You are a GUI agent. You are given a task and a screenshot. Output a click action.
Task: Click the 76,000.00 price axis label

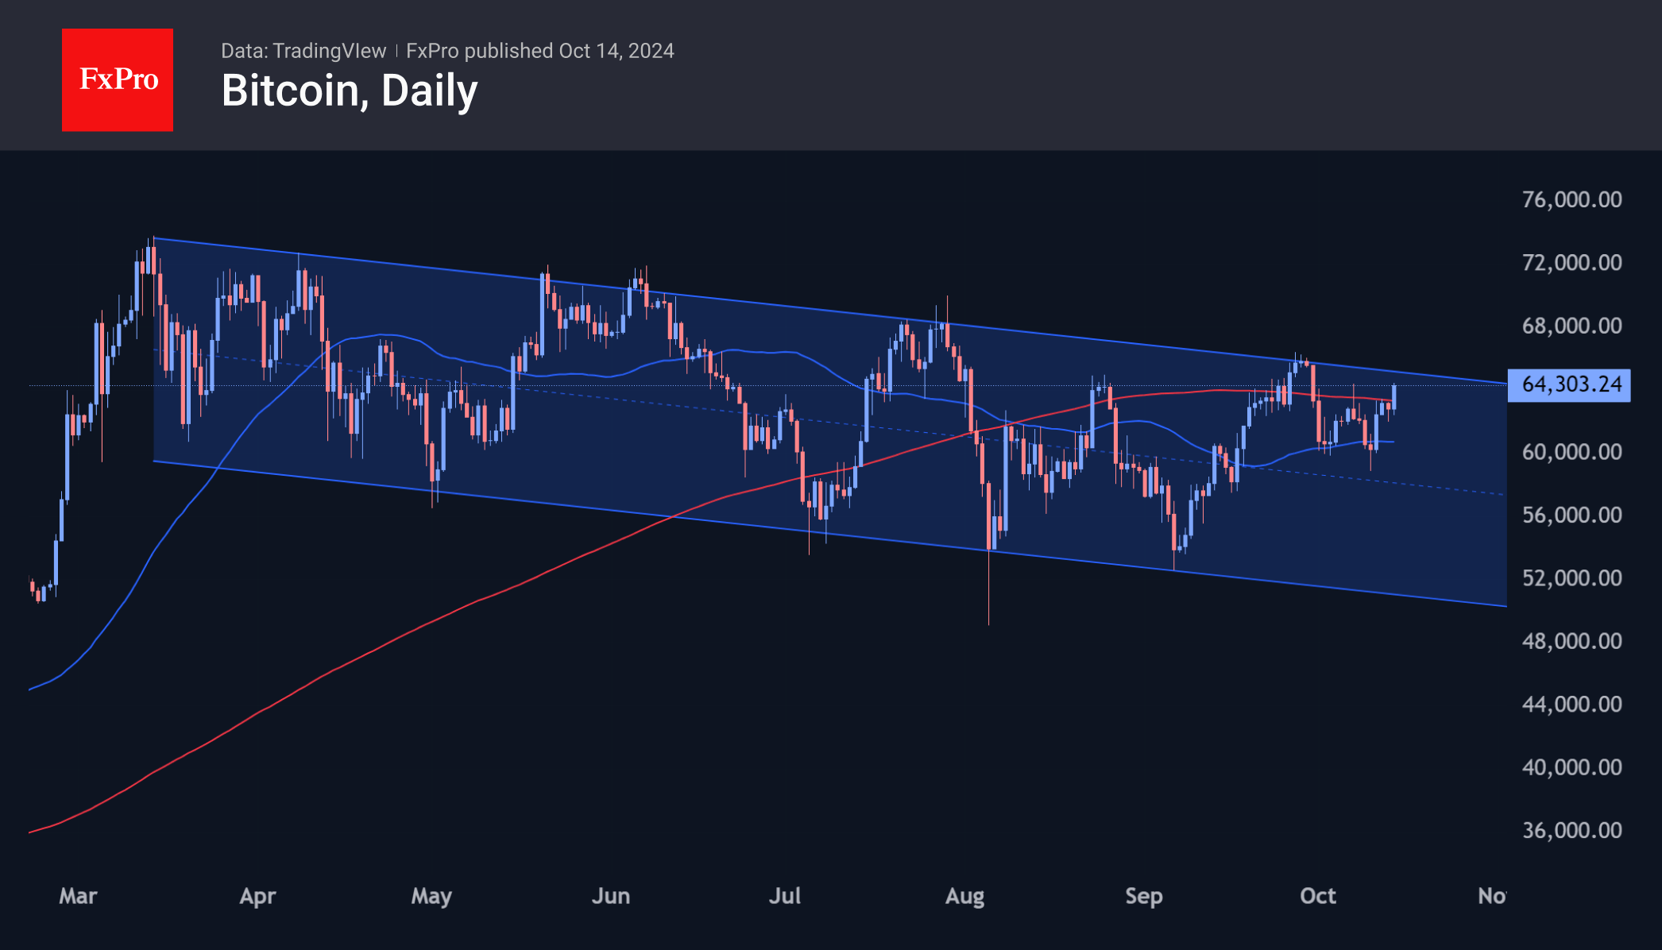(x=1571, y=199)
